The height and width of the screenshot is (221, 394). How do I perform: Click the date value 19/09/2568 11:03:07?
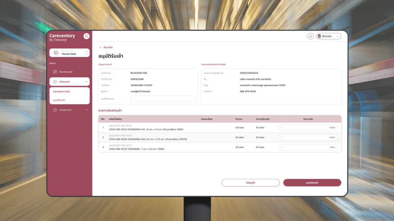[142, 85]
